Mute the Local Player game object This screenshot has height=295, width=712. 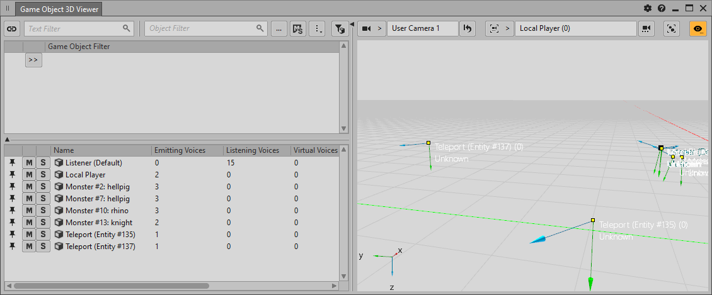pyautogui.click(x=29, y=175)
